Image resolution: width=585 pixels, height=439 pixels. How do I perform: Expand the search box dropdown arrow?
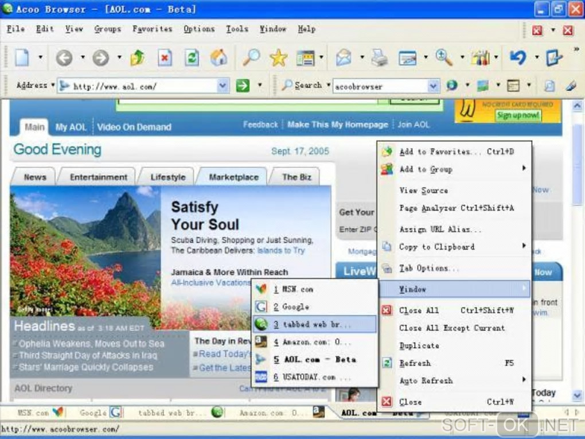click(433, 86)
